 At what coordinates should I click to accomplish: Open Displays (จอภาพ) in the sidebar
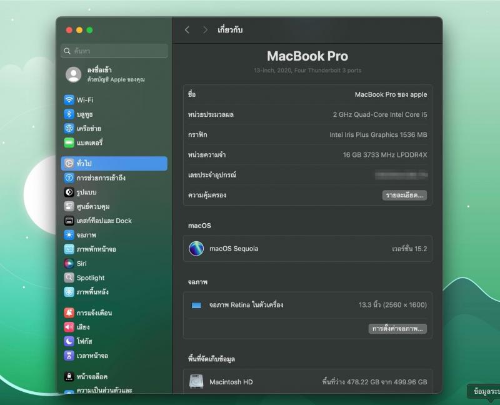tap(114, 235)
